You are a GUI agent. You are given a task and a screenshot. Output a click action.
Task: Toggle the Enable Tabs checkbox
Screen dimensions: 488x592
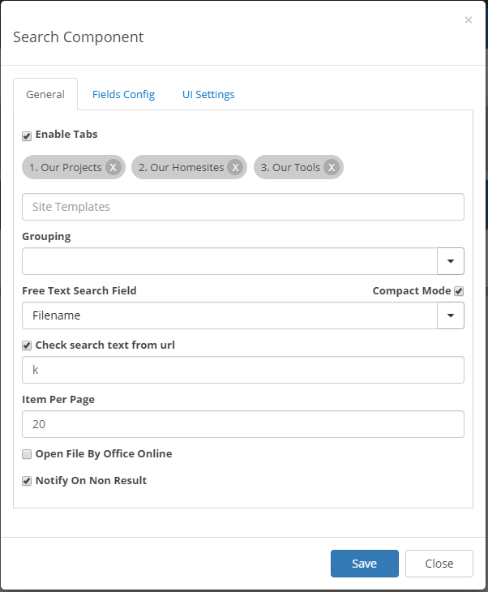click(x=27, y=135)
